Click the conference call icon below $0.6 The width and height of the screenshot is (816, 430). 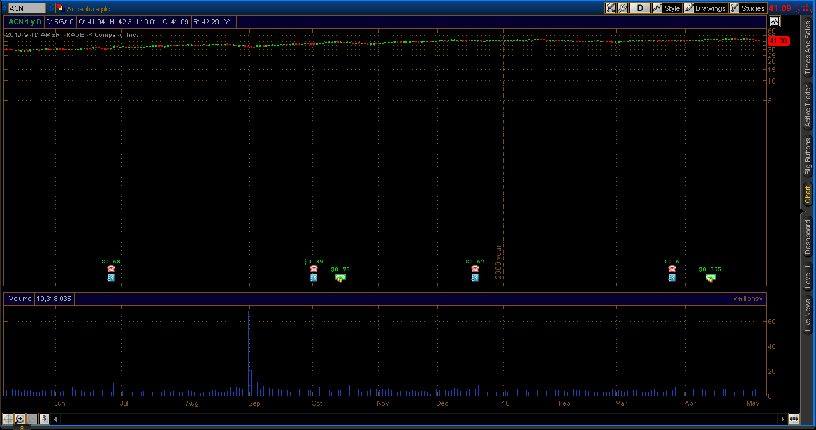pyautogui.click(x=672, y=278)
